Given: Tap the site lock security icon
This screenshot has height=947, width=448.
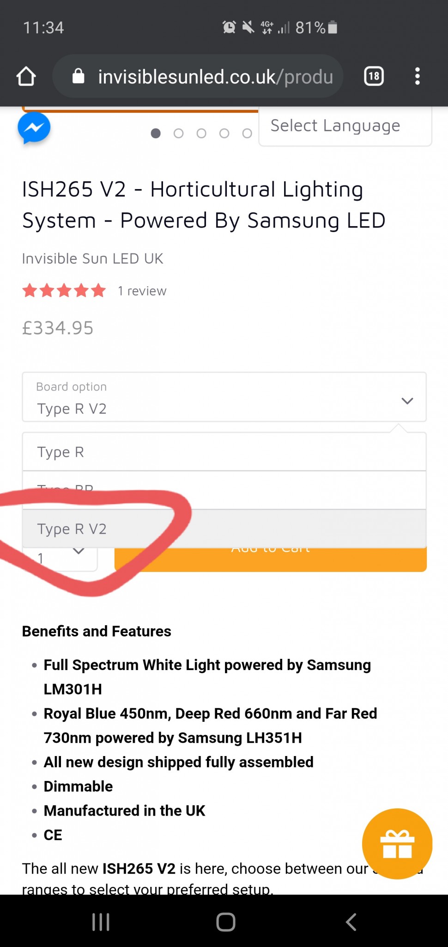Looking at the screenshot, I should [x=79, y=76].
